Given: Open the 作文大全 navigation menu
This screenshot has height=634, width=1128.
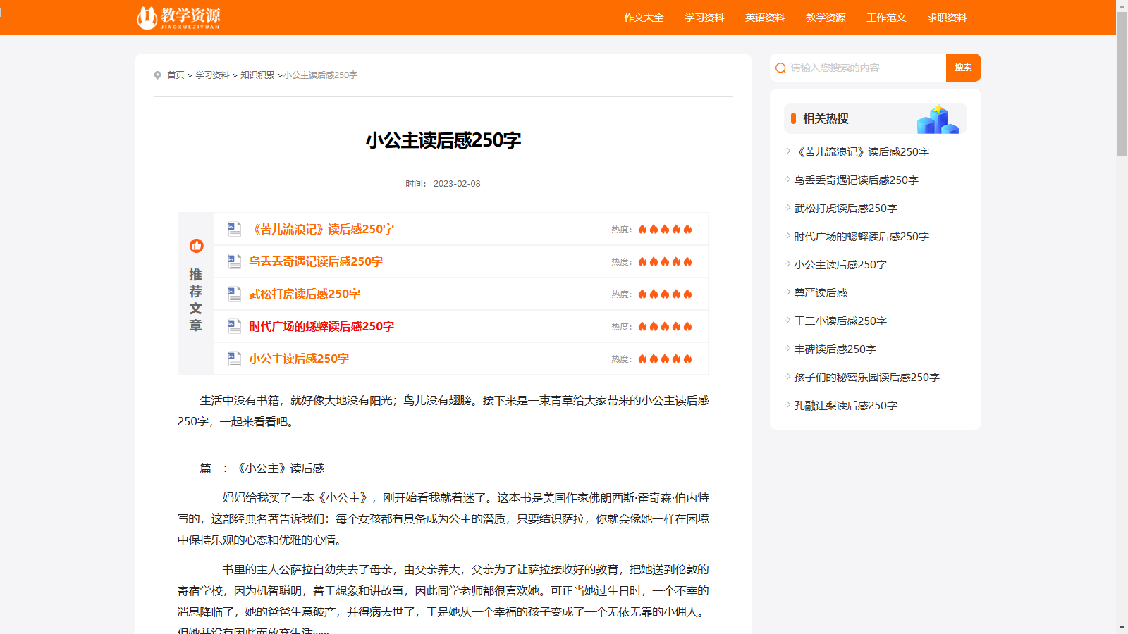Looking at the screenshot, I should coord(643,18).
